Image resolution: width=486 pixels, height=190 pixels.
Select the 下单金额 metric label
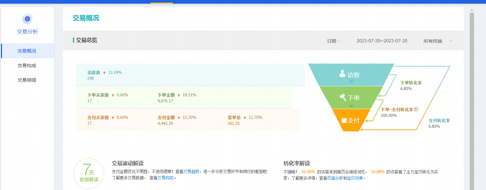coord(166,95)
